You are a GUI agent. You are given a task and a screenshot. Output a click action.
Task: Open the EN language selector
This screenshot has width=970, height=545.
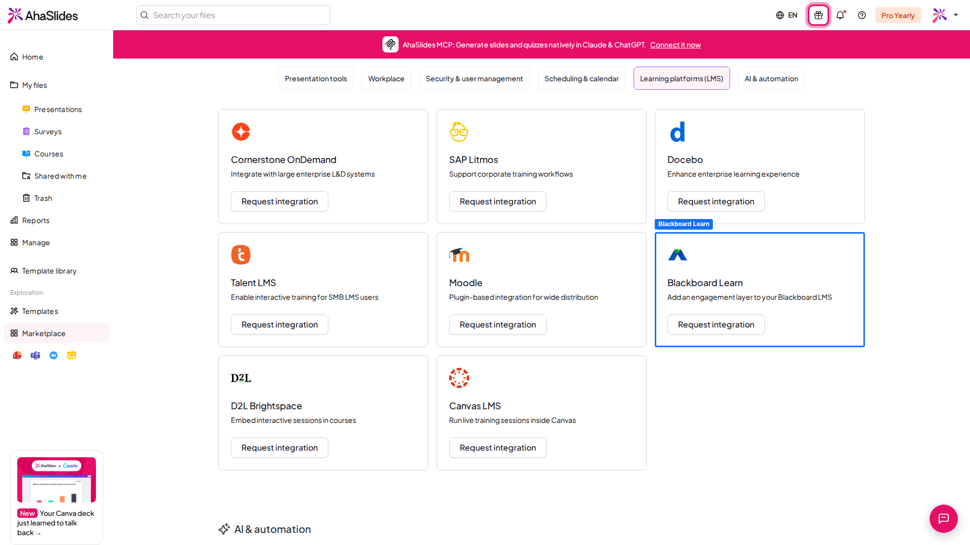coord(787,15)
